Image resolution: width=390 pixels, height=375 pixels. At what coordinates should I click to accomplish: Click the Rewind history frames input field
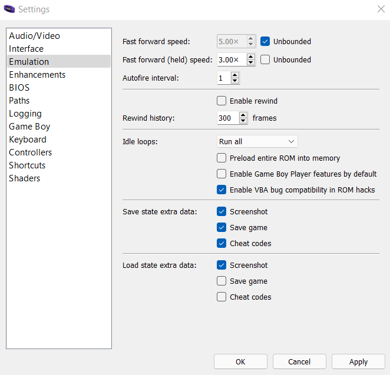[227, 118]
